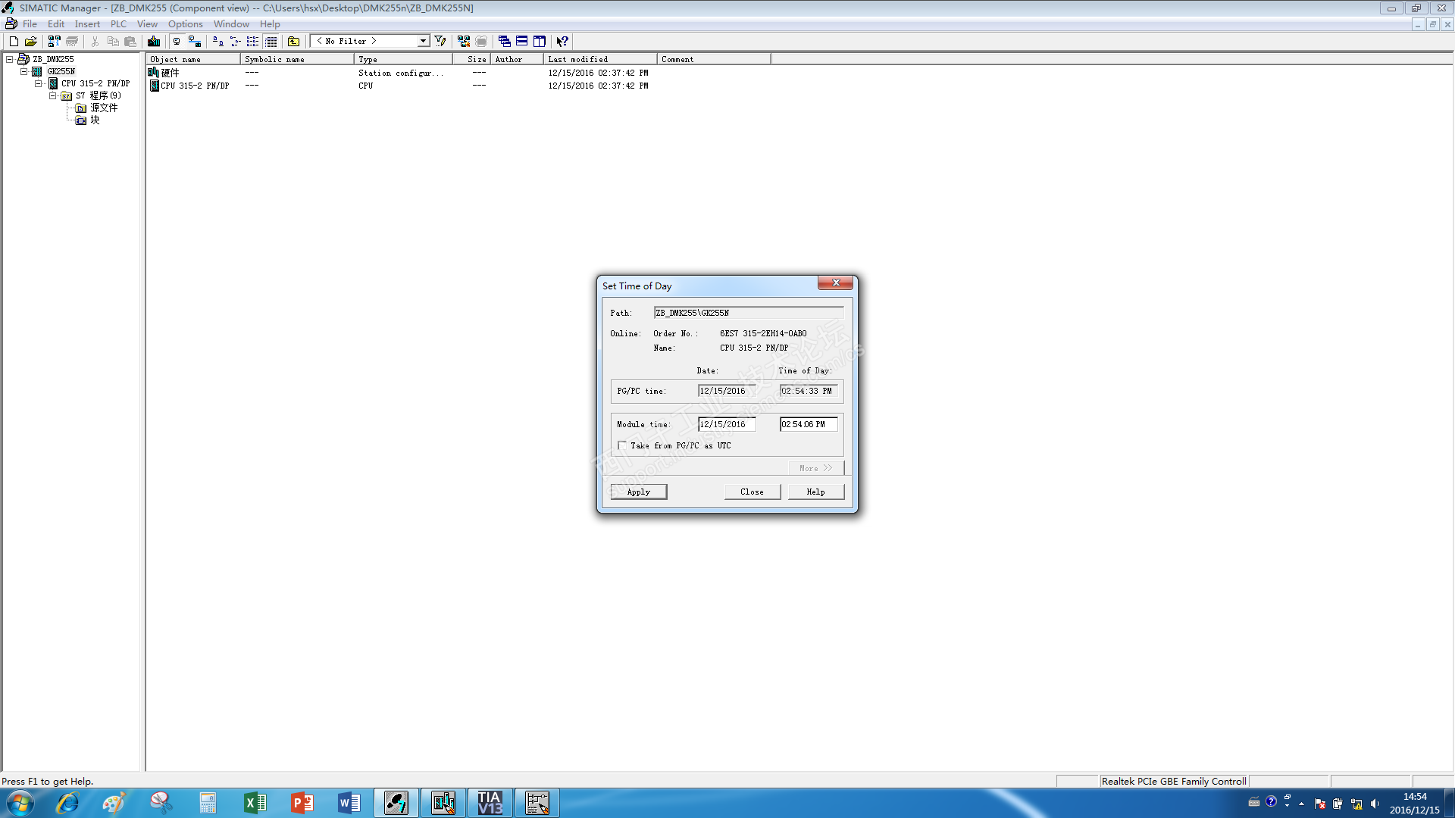Collapse the S7 程序(9) tree node
The image size is (1455, 818).
tap(53, 96)
